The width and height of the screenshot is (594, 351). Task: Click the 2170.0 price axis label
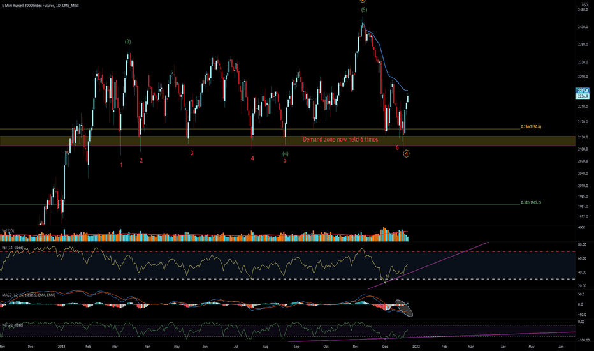click(583, 122)
